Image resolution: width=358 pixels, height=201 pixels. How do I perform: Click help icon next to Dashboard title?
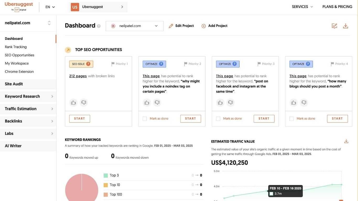click(x=99, y=26)
